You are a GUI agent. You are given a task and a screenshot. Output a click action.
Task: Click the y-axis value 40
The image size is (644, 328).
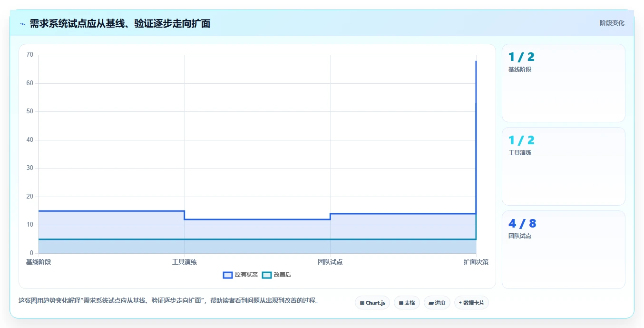pyautogui.click(x=30, y=140)
